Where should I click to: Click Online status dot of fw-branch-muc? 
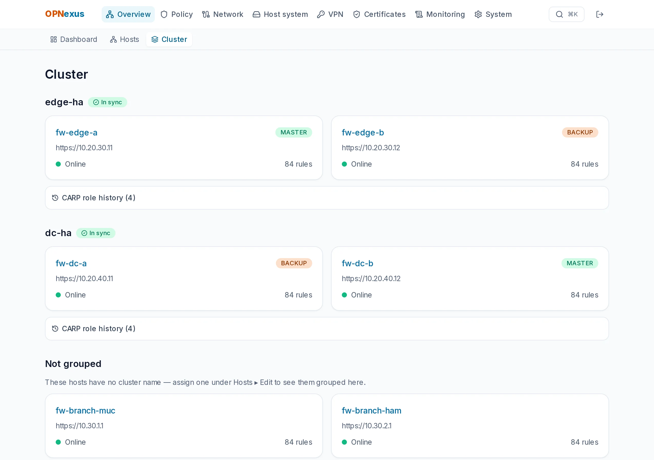tap(59, 442)
